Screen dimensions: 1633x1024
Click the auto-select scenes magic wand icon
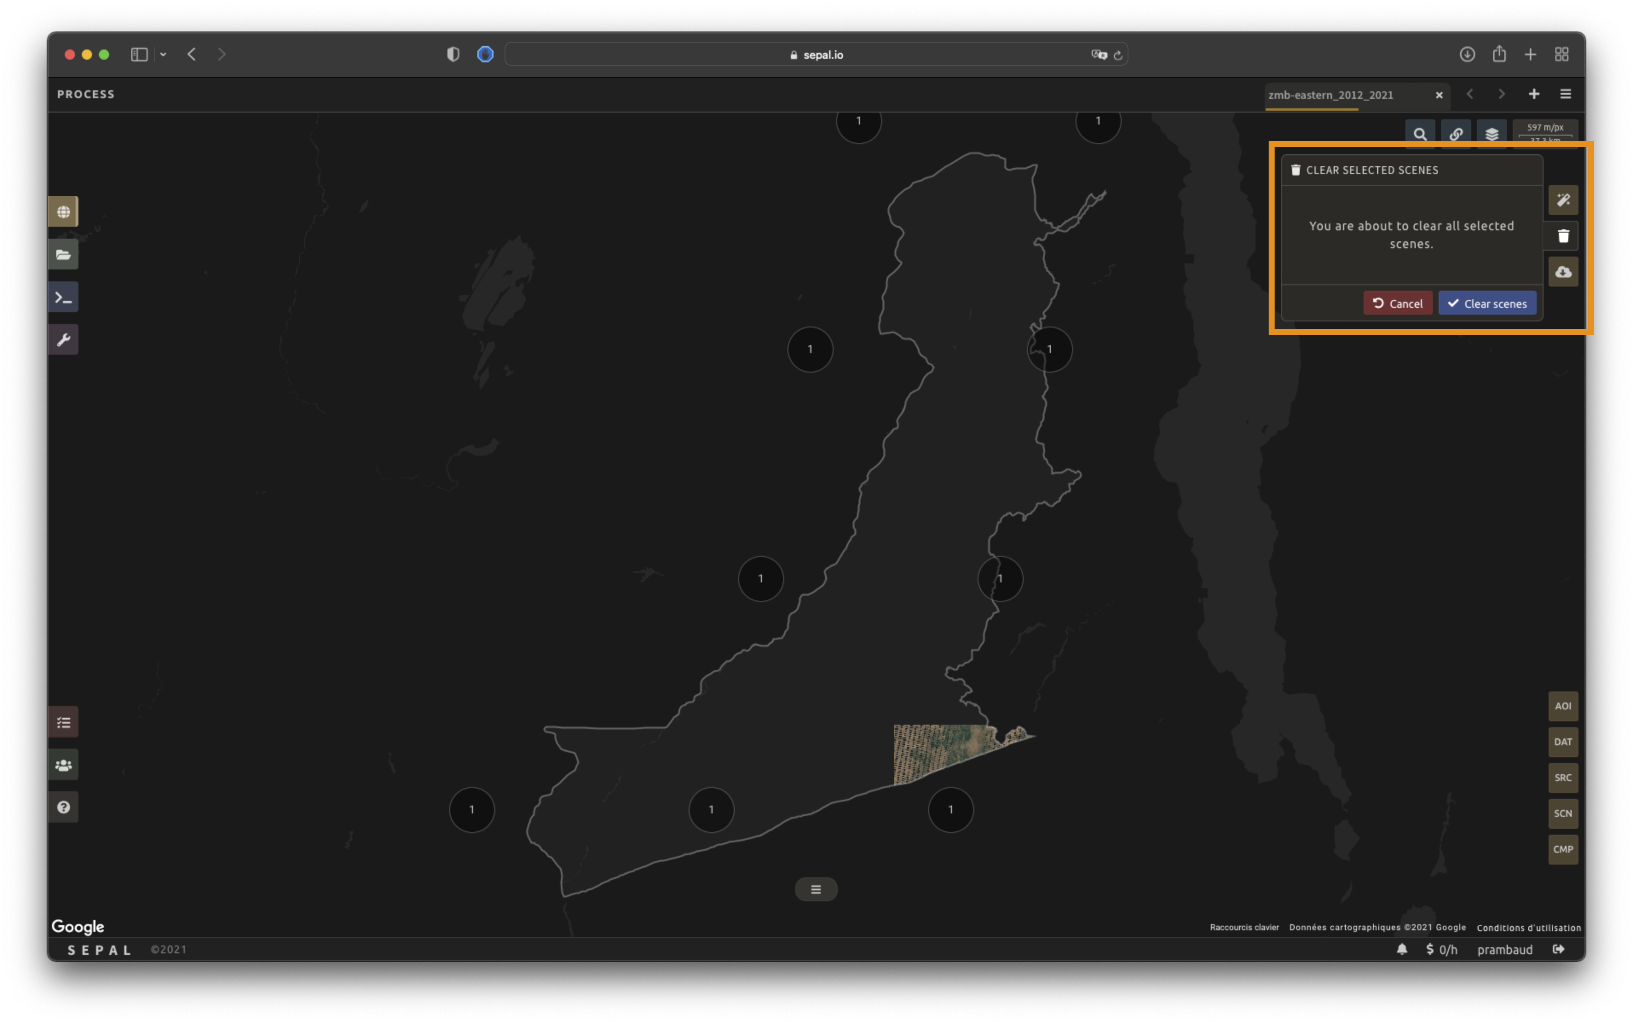tap(1563, 200)
